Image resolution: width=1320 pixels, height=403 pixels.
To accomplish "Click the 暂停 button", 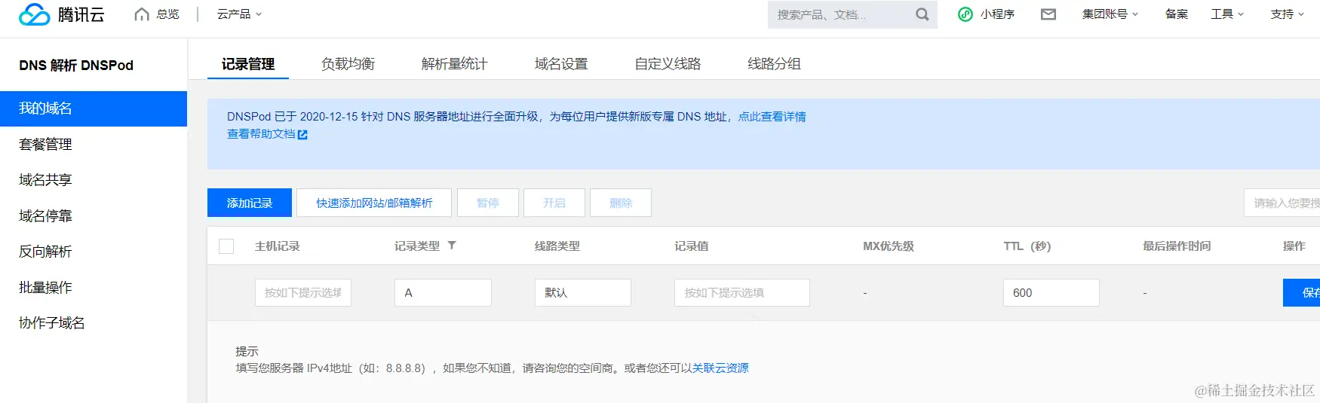I will 488,203.
